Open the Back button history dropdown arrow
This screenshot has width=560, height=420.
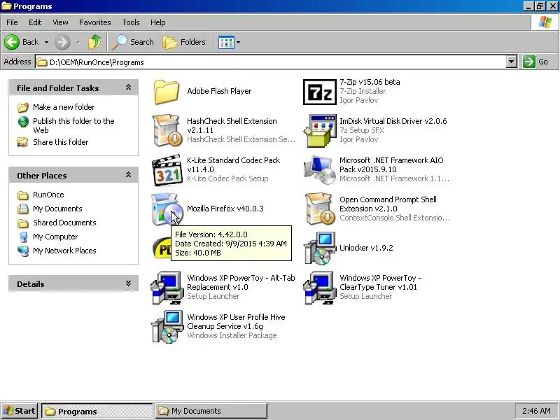point(46,42)
